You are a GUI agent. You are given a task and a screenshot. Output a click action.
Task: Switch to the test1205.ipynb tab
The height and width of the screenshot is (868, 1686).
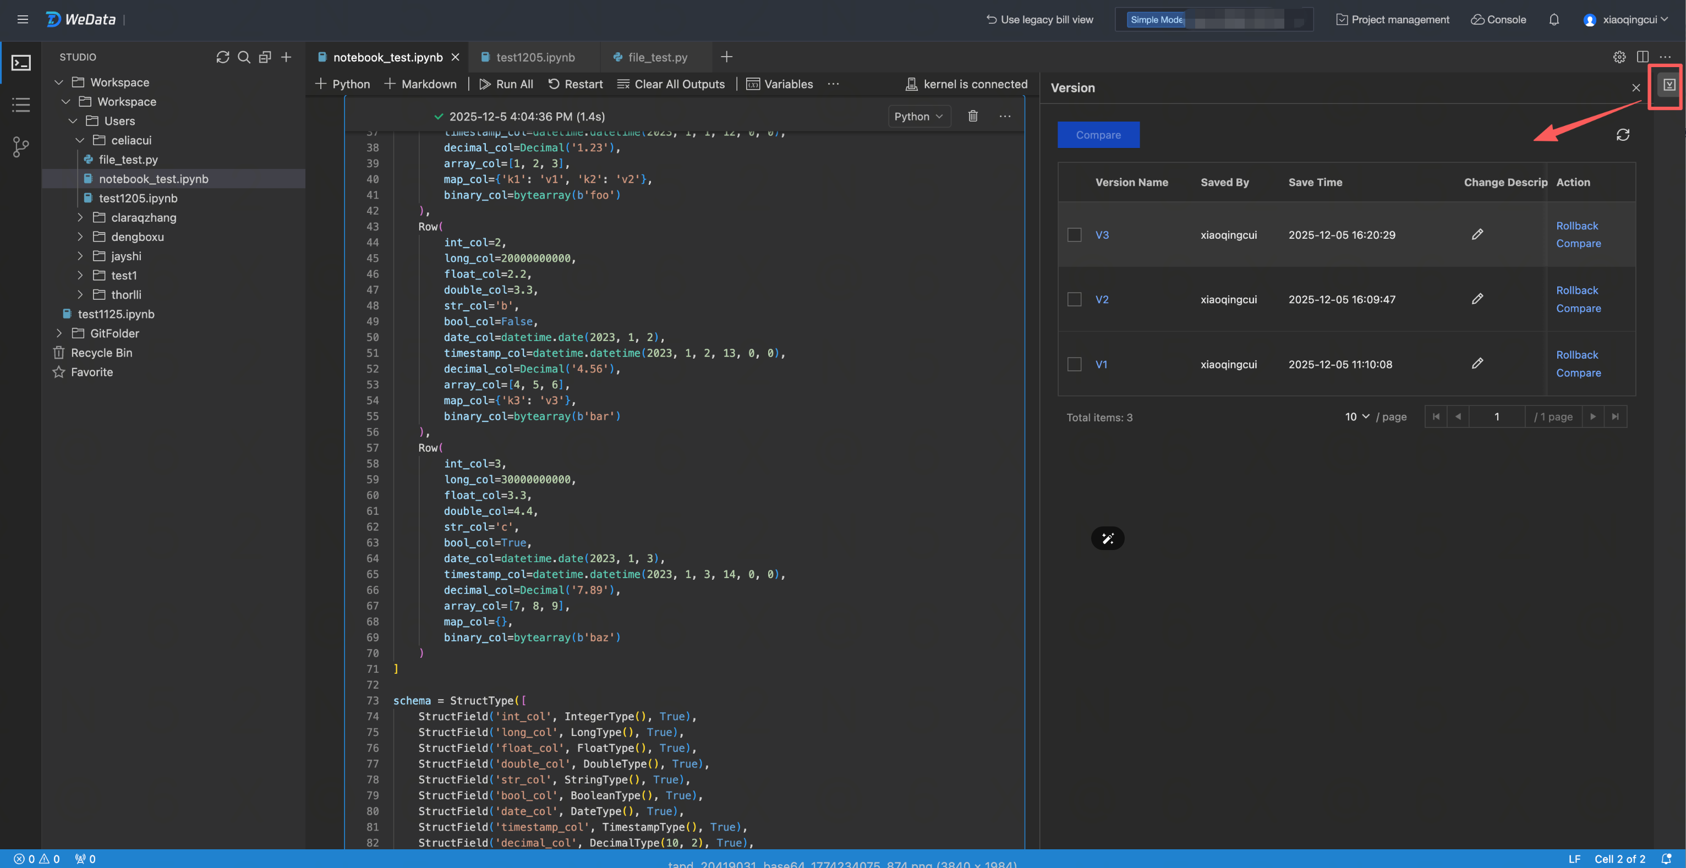[535, 57]
